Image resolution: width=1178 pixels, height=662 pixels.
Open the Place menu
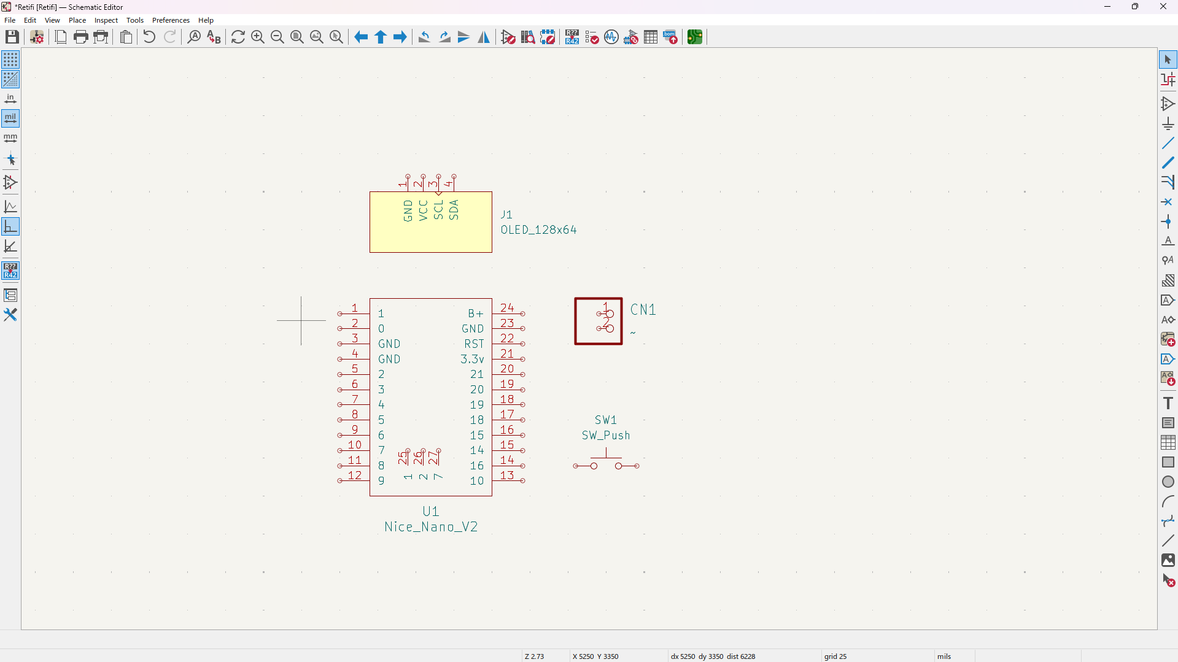[x=77, y=20]
